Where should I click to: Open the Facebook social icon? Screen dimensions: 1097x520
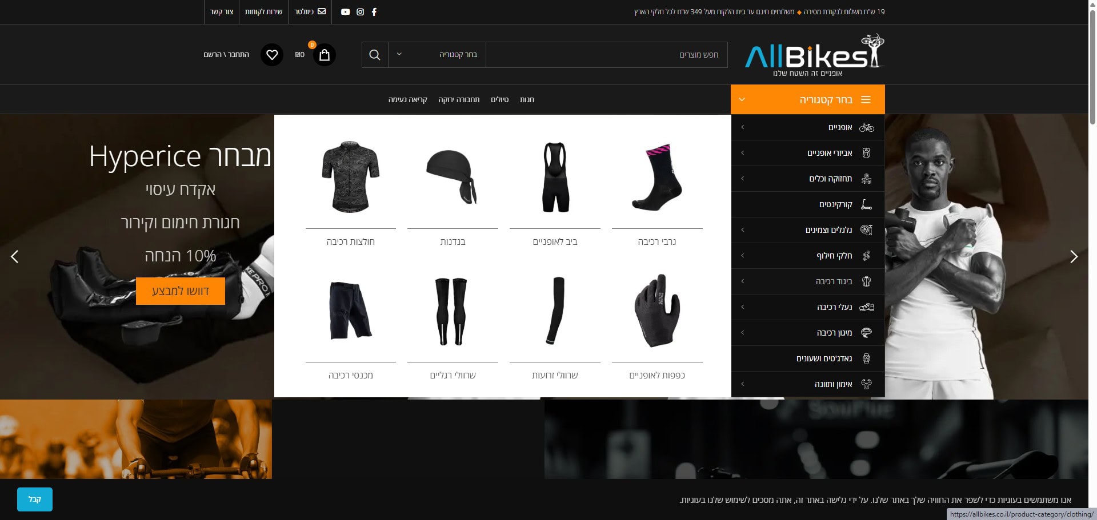tap(374, 12)
